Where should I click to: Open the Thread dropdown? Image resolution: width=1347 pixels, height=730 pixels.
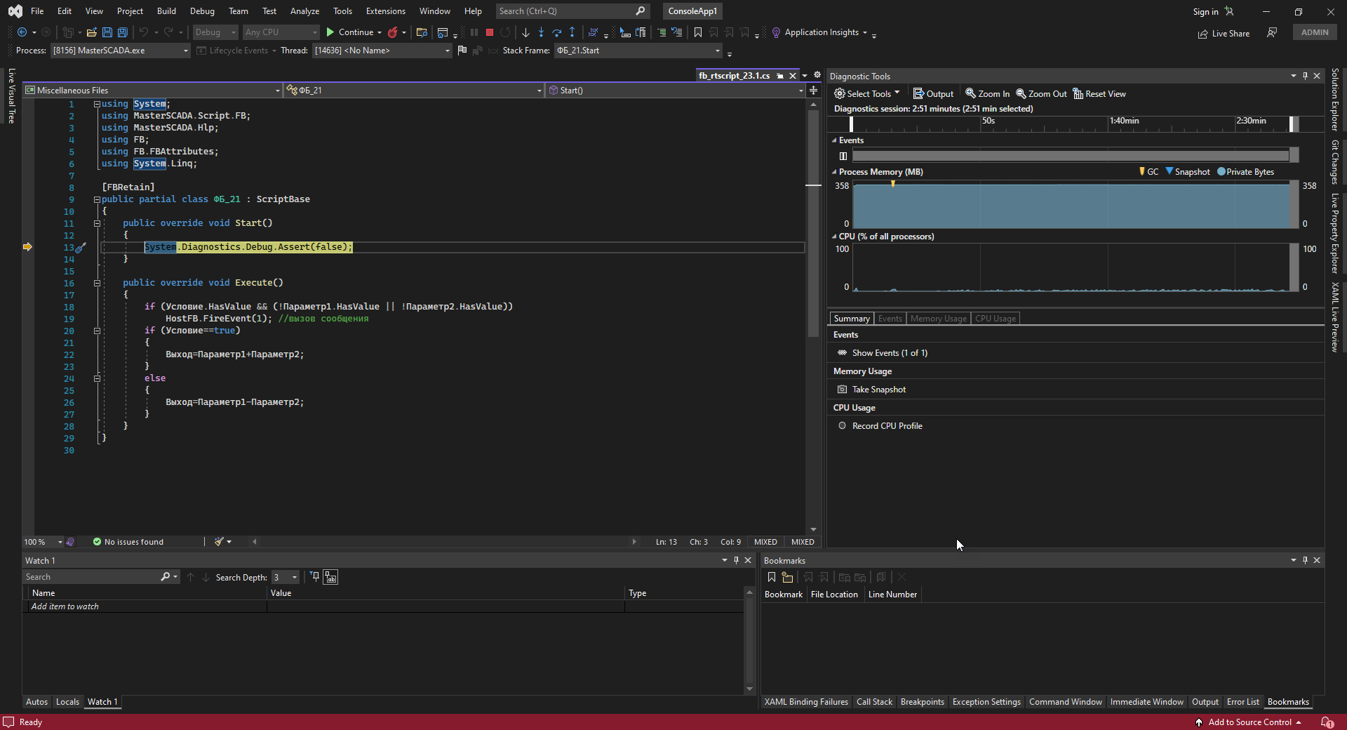pyautogui.click(x=382, y=51)
